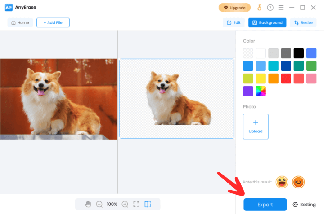Image resolution: width=324 pixels, height=214 pixels.
Task: Select the transparent background swatch
Action: (248, 53)
